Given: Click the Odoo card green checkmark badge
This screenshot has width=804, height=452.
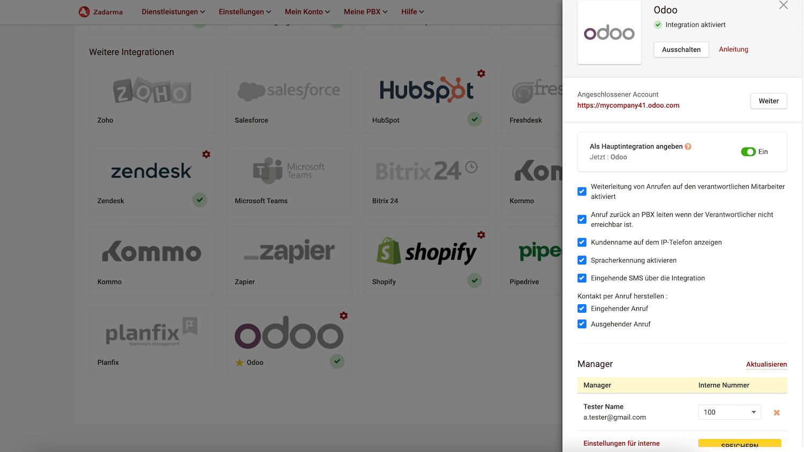Looking at the screenshot, I should [337, 361].
